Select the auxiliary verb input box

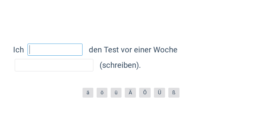point(55,50)
